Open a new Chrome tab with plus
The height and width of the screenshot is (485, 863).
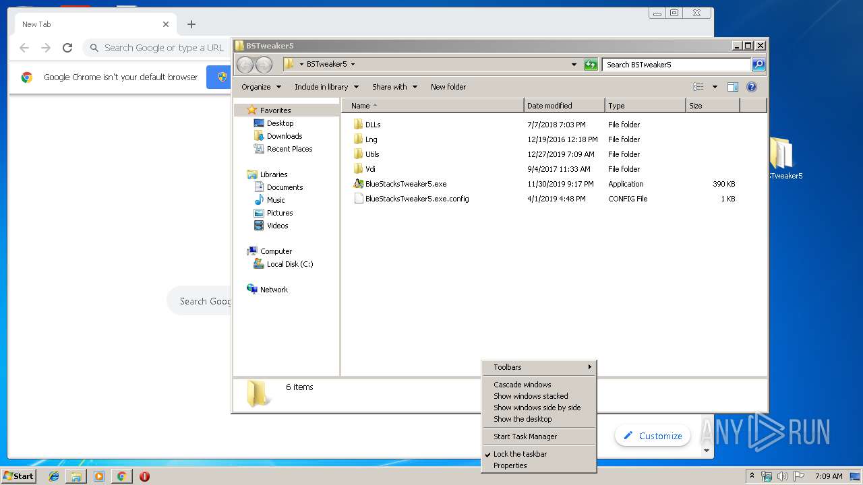(x=191, y=24)
